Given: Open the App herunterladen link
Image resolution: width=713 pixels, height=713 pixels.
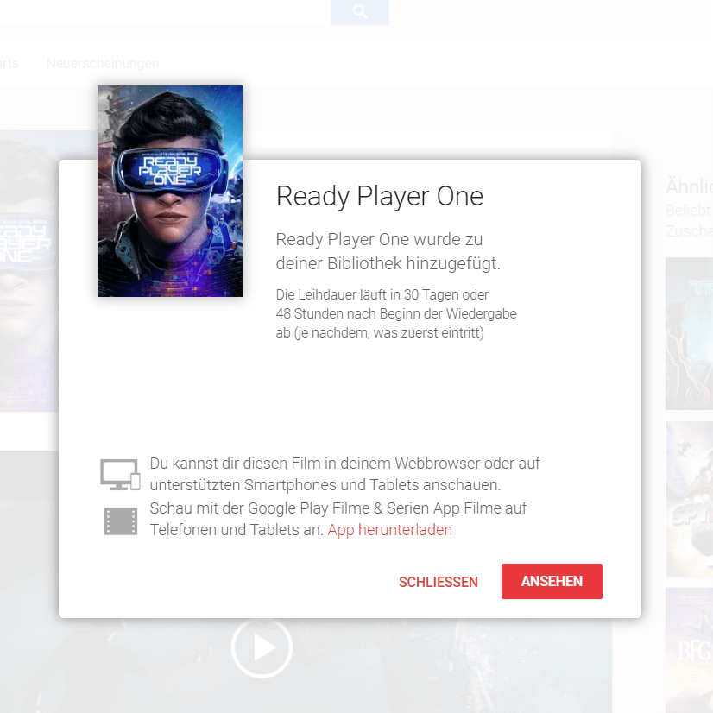Looking at the screenshot, I should point(389,530).
